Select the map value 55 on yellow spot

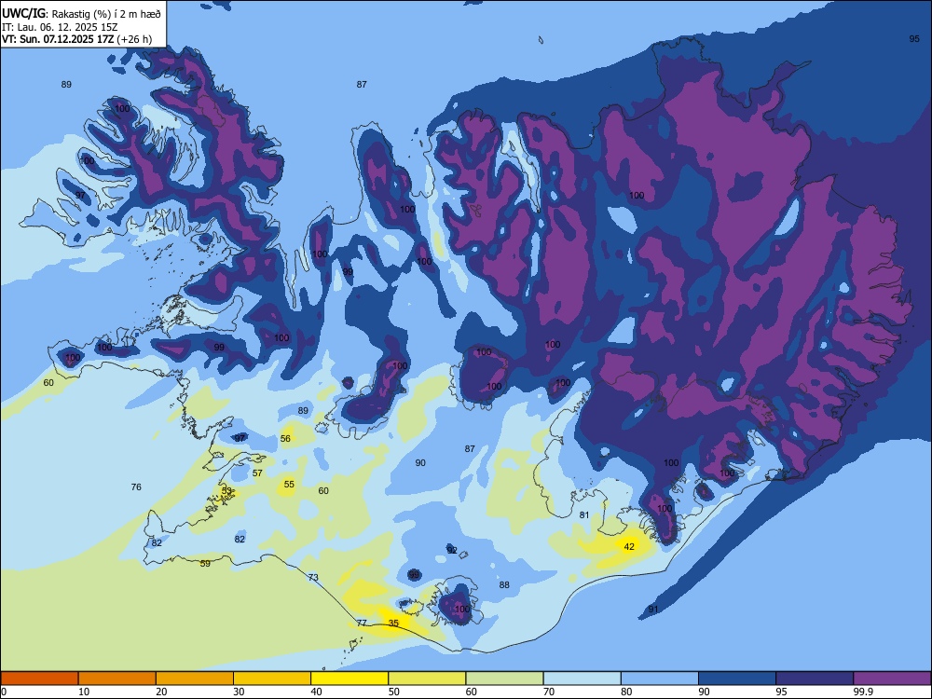click(x=289, y=484)
